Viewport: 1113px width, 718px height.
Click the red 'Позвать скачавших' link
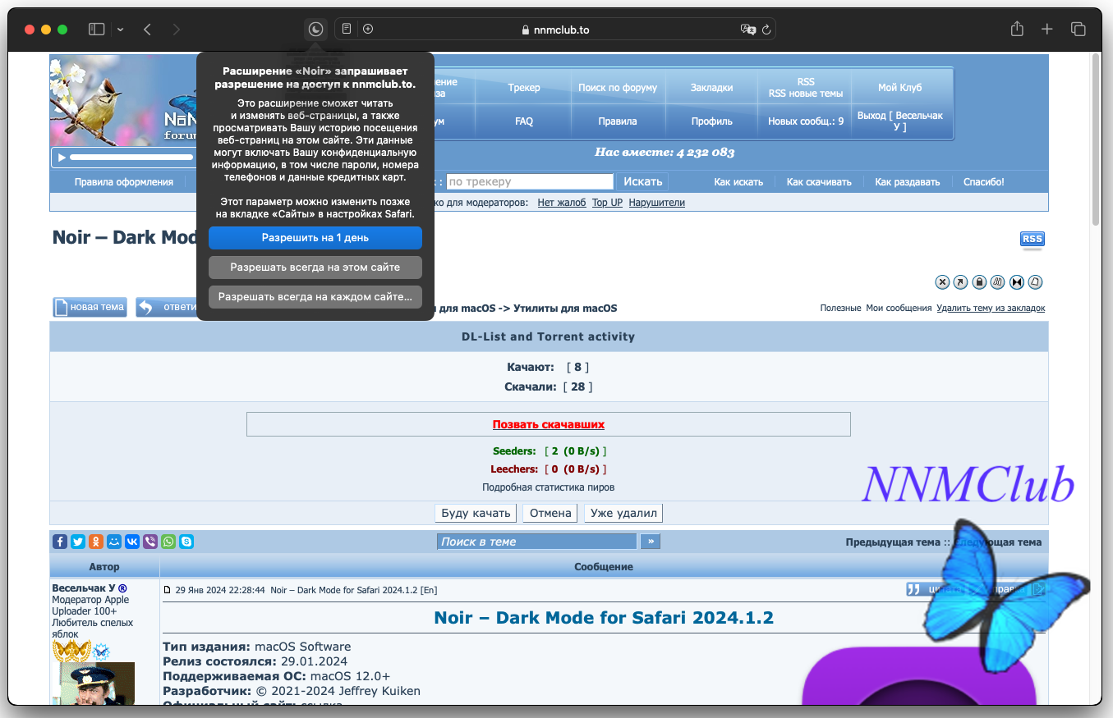coord(549,425)
